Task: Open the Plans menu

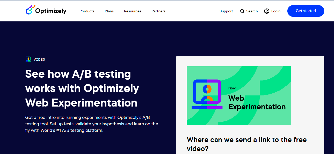Action: (109, 11)
